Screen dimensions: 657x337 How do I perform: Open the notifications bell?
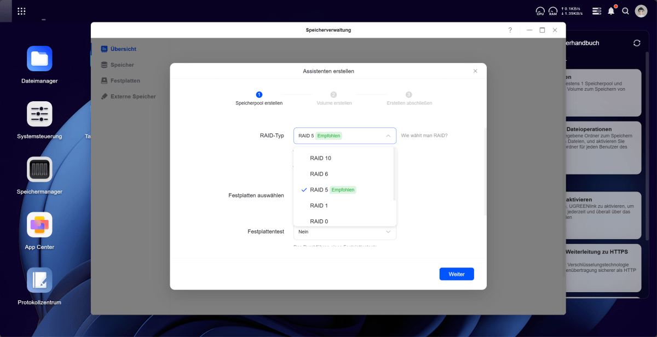[x=611, y=11]
